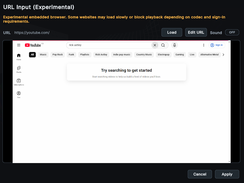Select the Rick Astley chip
Image resolution: width=244 pixels, height=183 pixels.
(101, 55)
